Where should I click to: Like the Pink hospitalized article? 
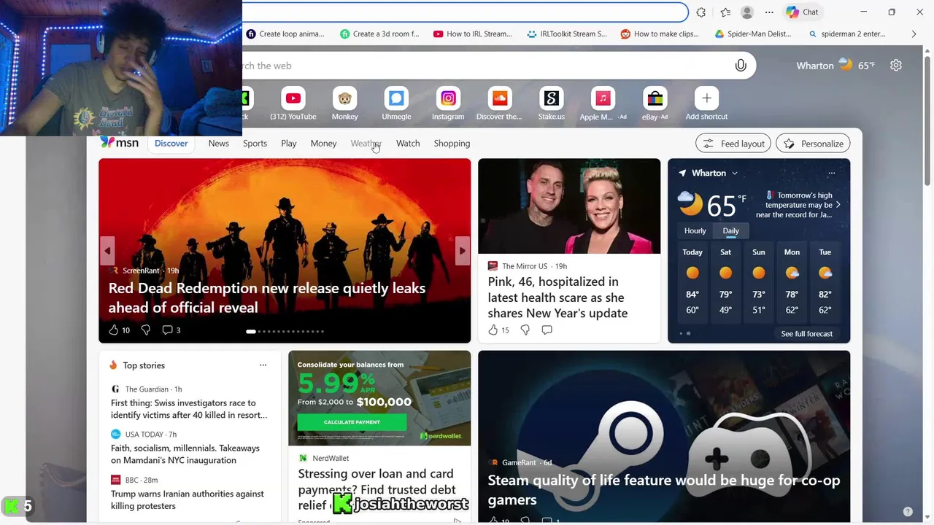[493, 330]
